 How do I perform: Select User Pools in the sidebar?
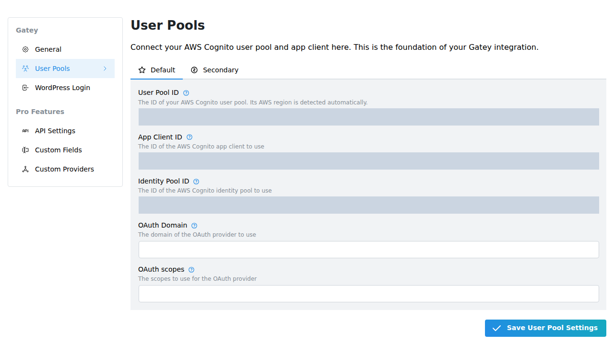pyautogui.click(x=65, y=69)
